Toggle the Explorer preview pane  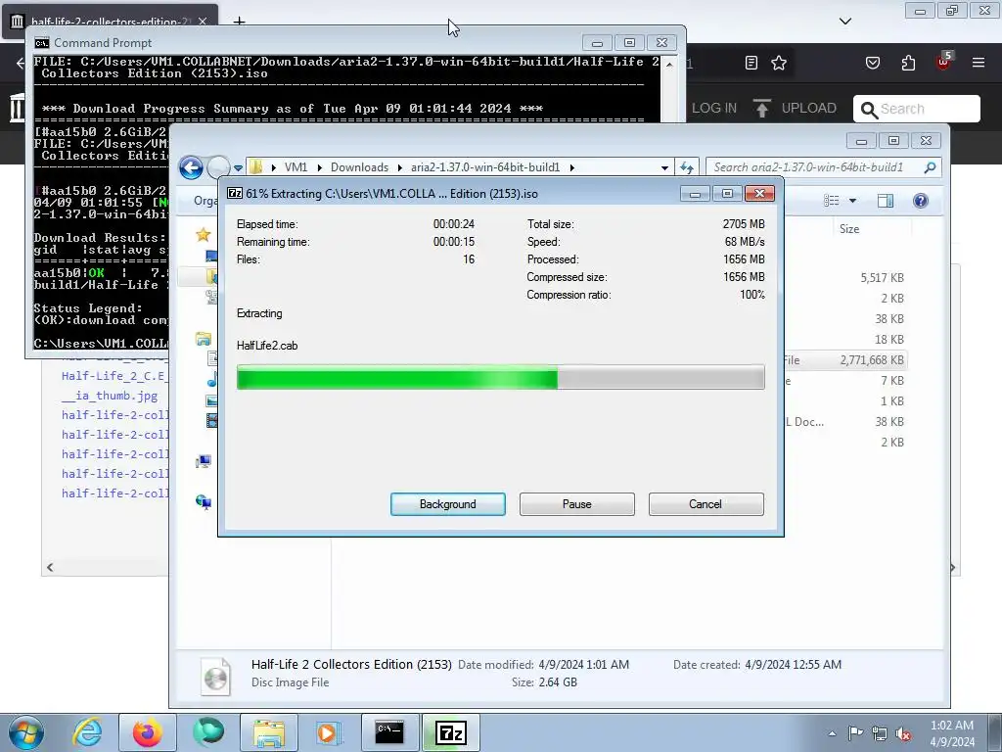click(x=885, y=201)
